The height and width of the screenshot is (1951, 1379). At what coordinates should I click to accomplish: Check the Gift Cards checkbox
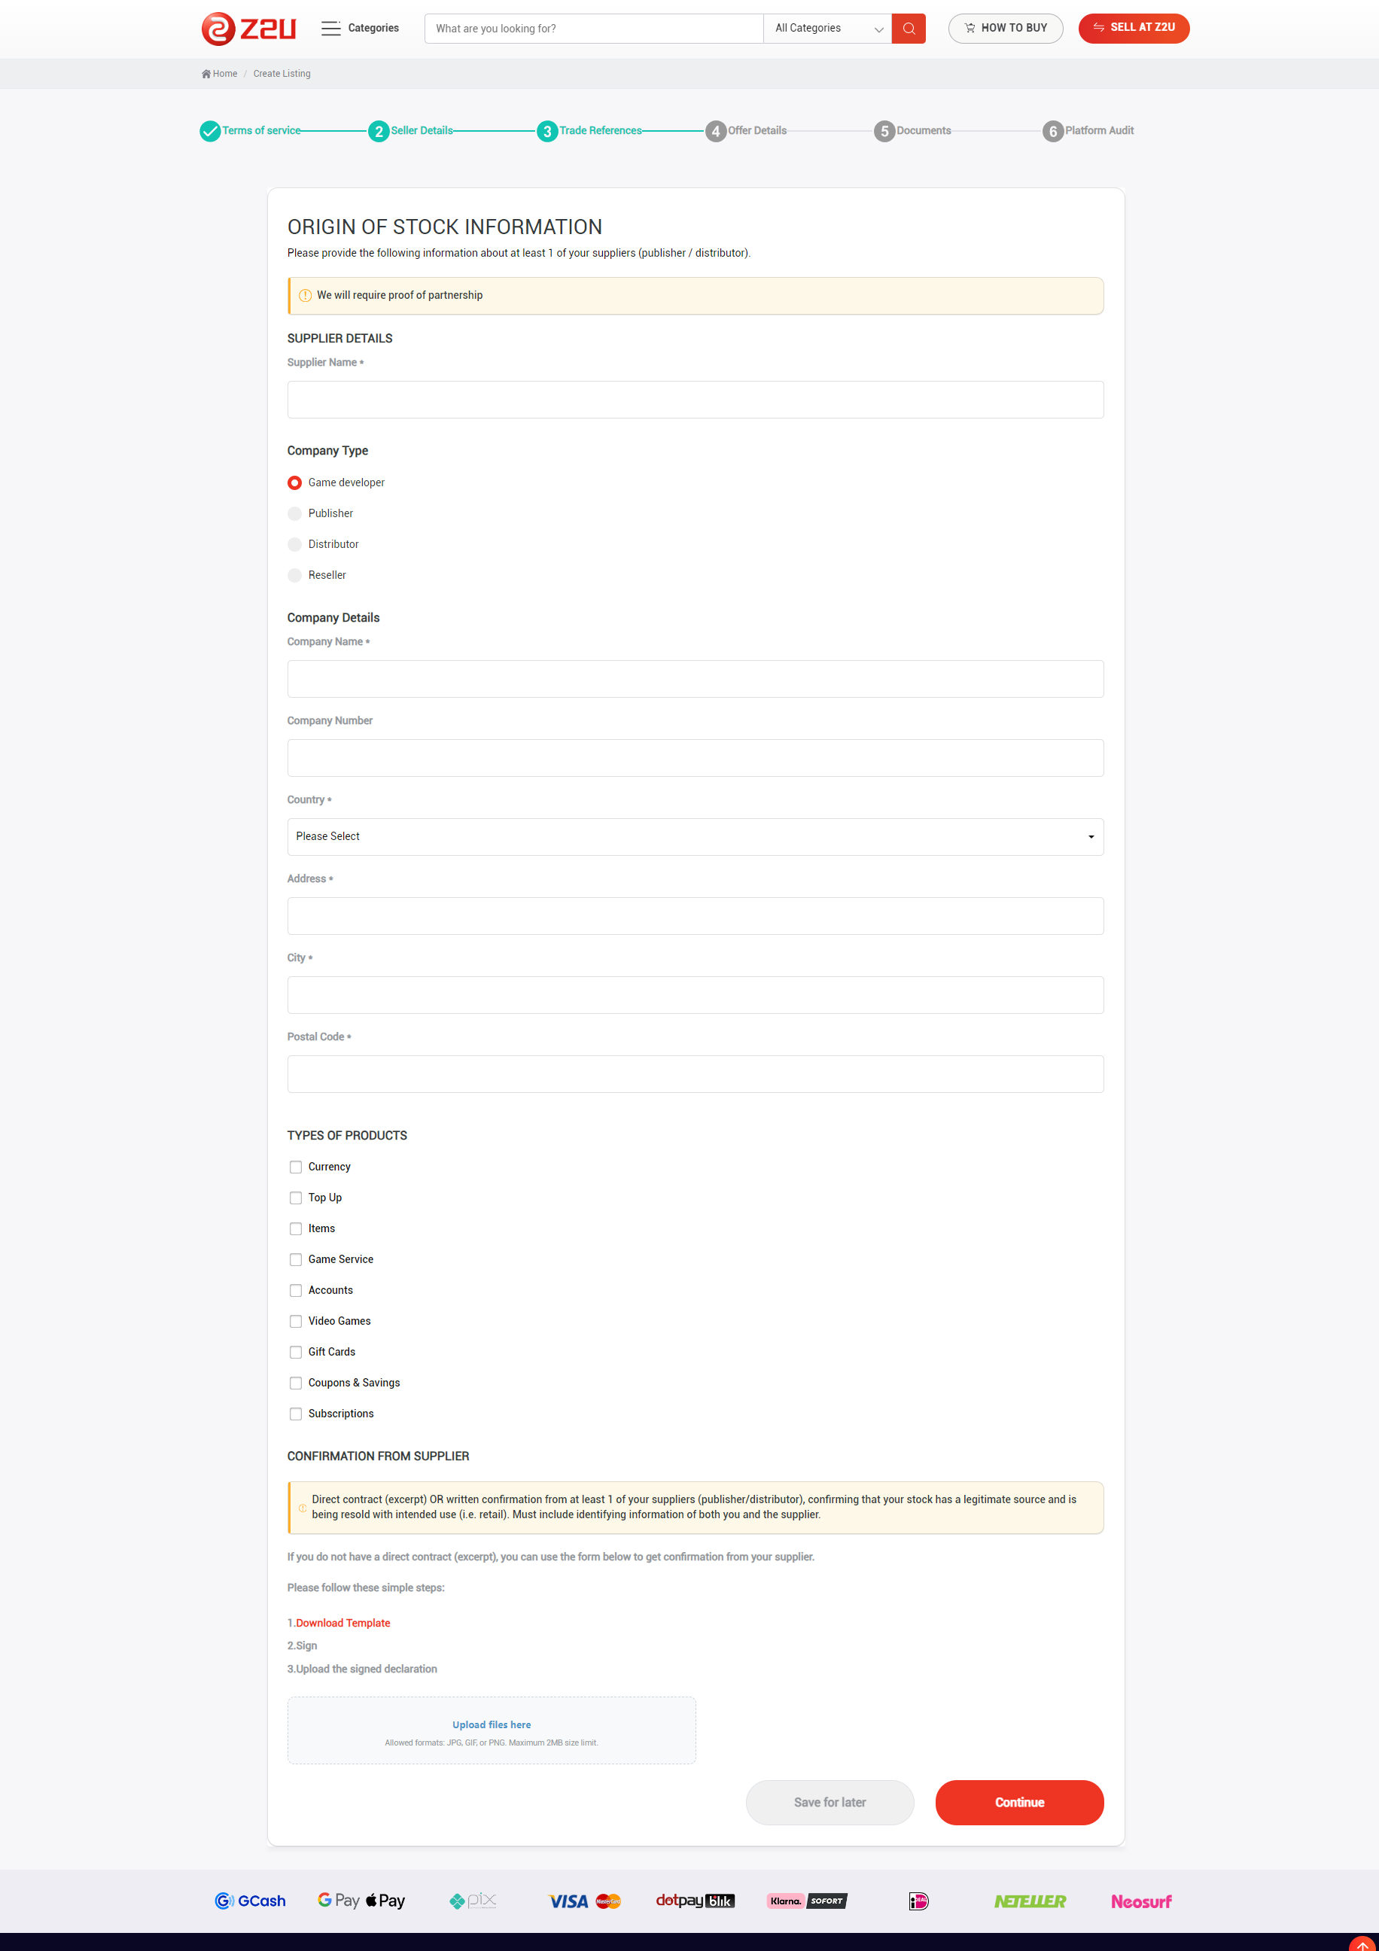click(x=296, y=1352)
